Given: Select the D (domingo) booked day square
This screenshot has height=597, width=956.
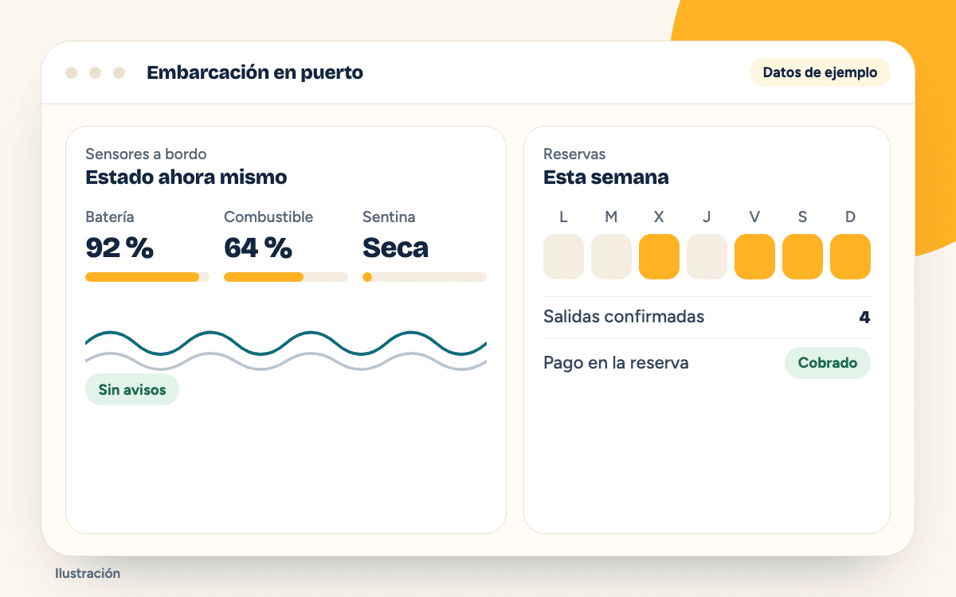Looking at the screenshot, I should [x=850, y=256].
